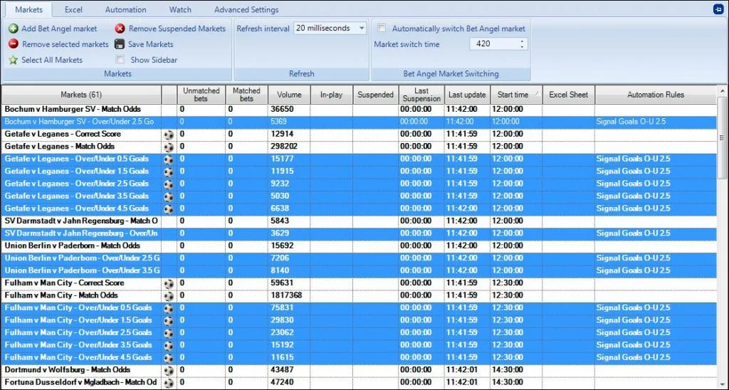Image resolution: width=729 pixels, height=390 pixels.
Task: Click the In-play column header
Action: pyautogui.click(x=332, y=95)
